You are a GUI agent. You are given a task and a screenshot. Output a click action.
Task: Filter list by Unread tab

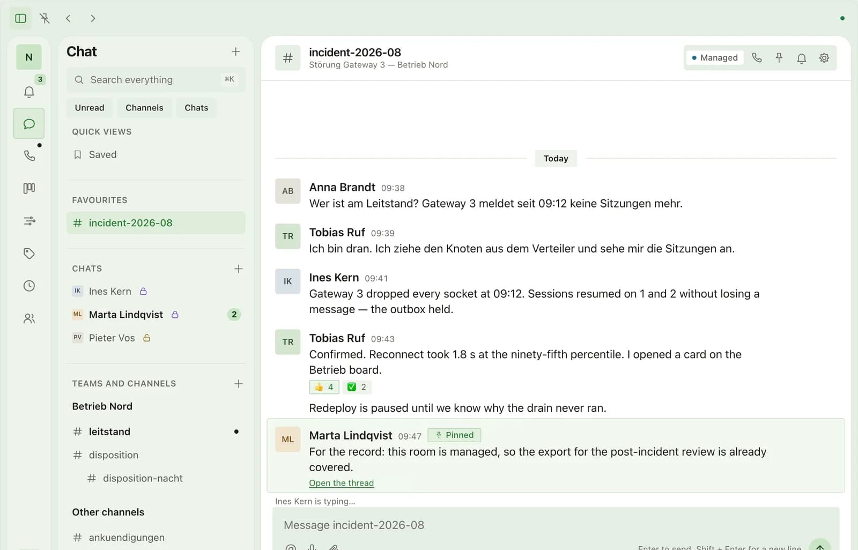coord(90,108)
